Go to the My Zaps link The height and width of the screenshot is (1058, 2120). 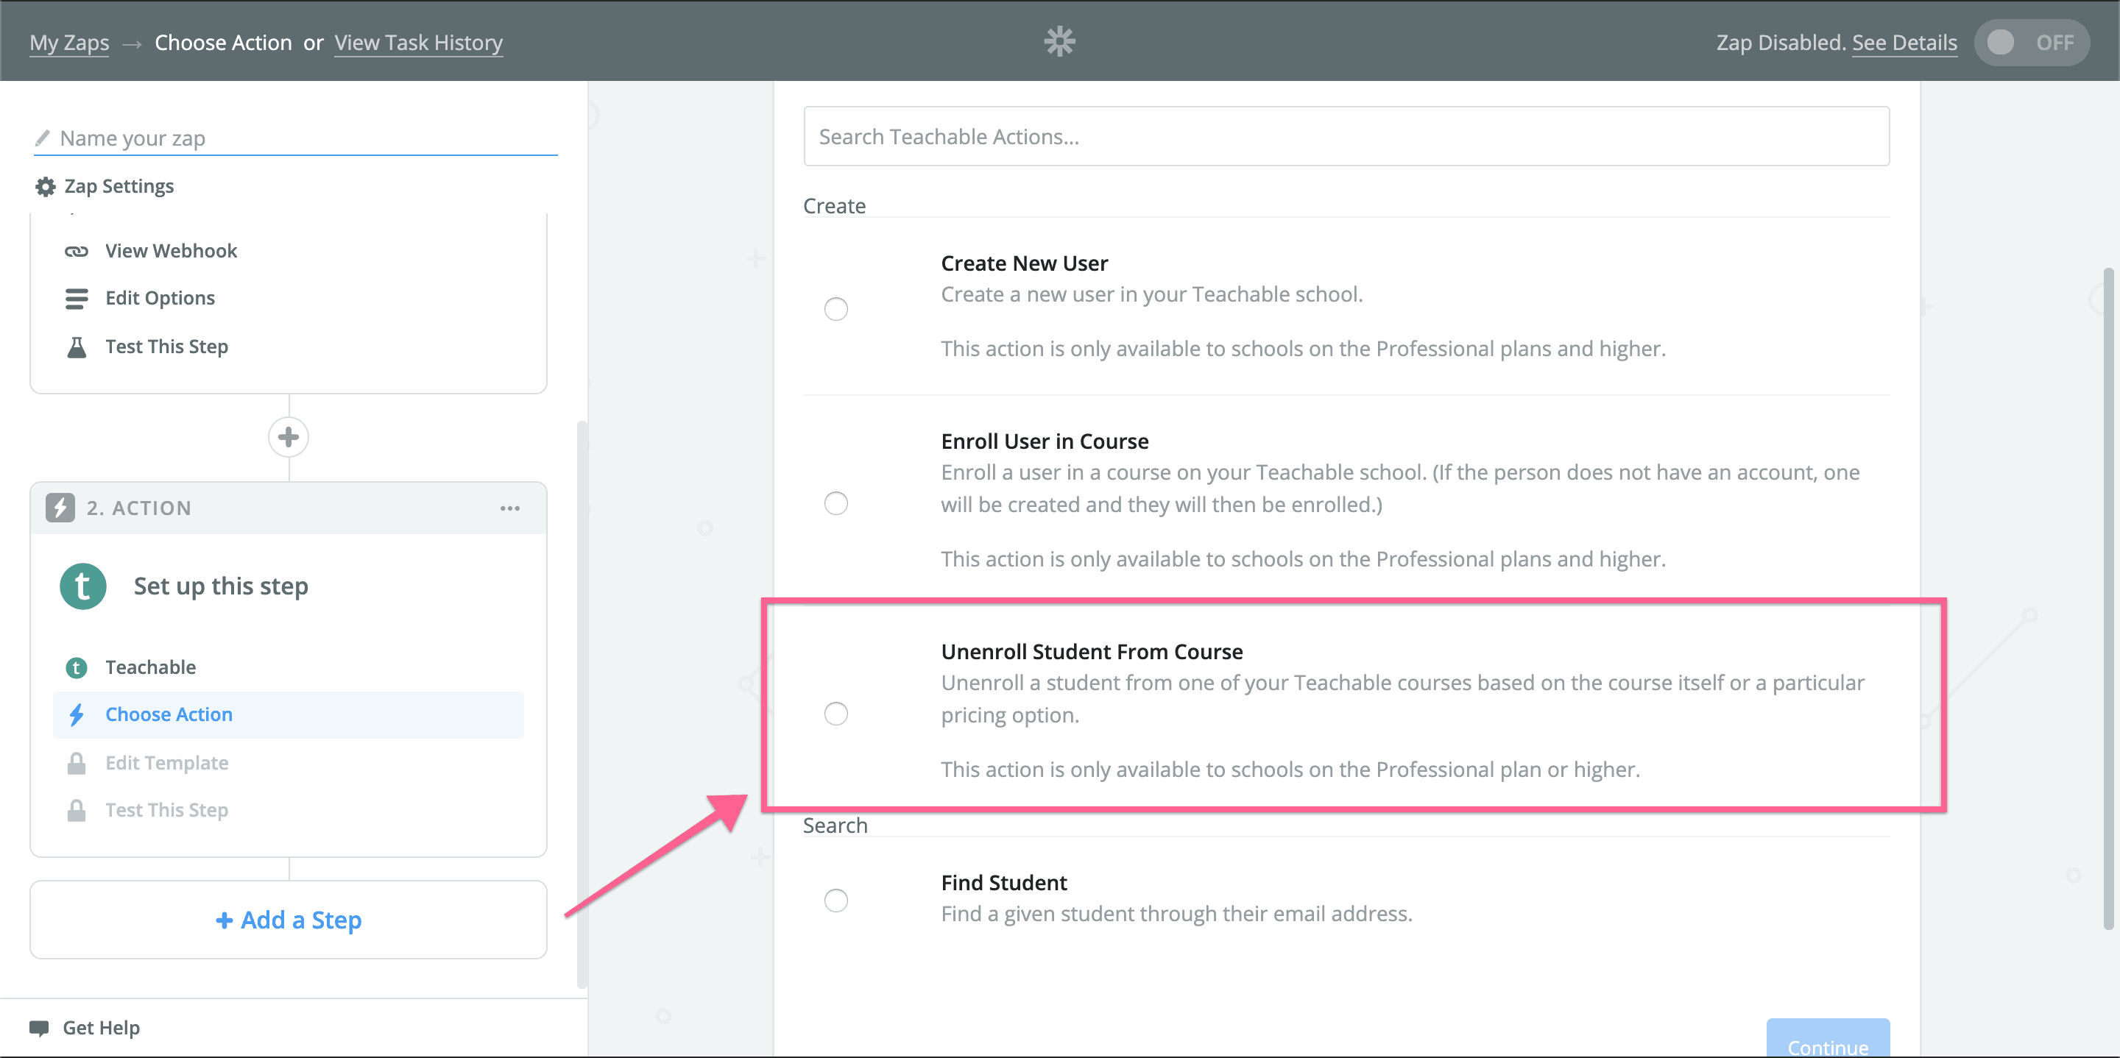tap(69, 43)
